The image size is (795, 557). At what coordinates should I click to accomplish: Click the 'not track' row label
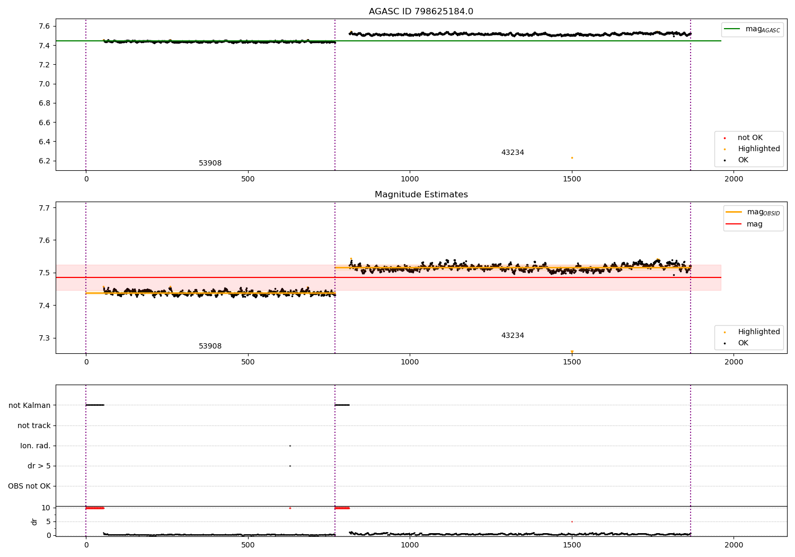(x=34, y=425)
